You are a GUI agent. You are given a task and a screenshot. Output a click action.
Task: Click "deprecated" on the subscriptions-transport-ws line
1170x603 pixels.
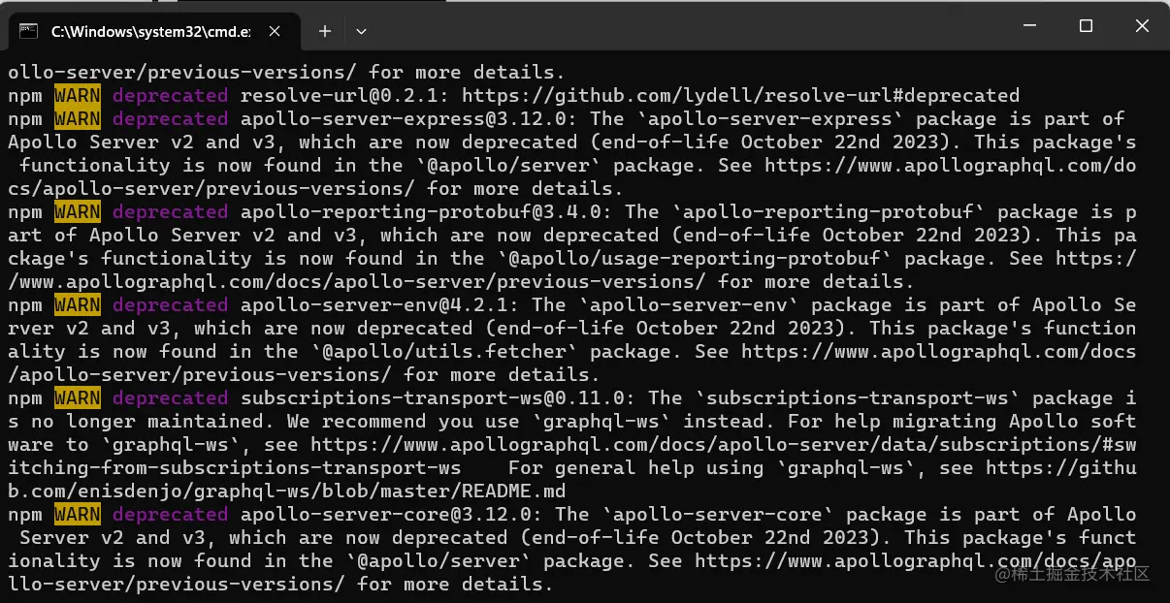tap(170, 398)
